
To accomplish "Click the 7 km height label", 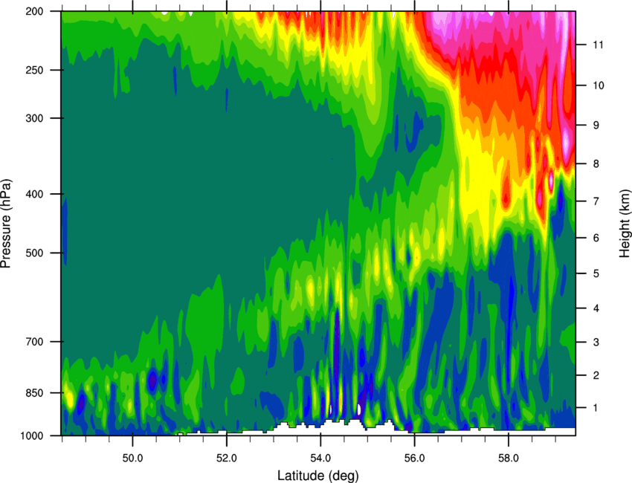I will coord(596,201).
